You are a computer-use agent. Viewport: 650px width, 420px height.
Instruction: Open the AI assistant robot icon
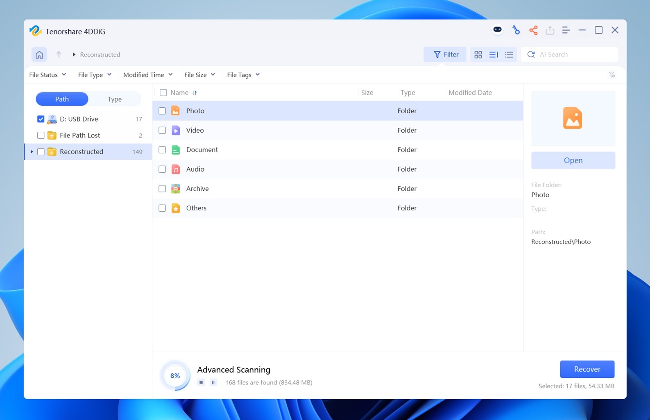tap(497, 30)
